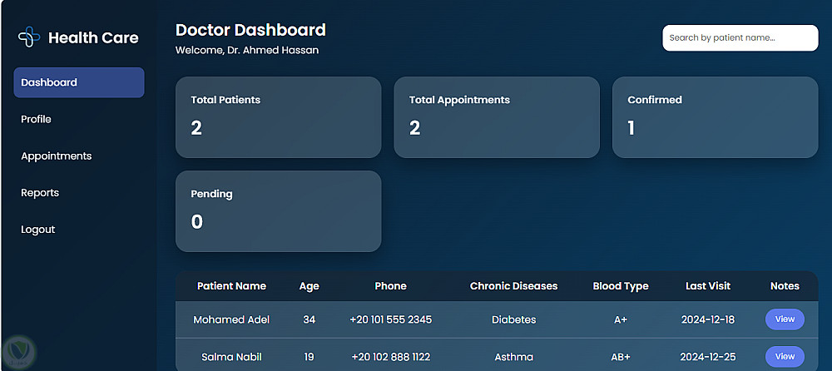Click the Blood Type column header
This screenshot has width=832, height=371.
(621, 286)
